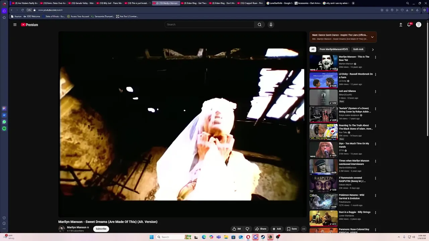Open the Rasputin Rammstein cover thumbnail
This screenshot has width=429, height=241.
point(323,184)
